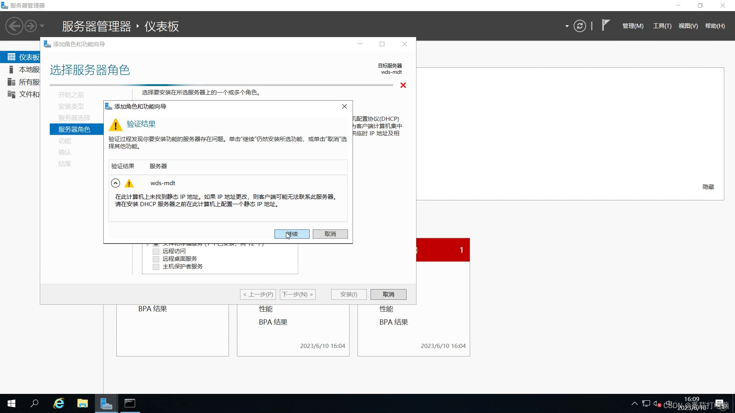Click the volume icon in system tray
Image resolution: width=735 pixels, height=413 pixels.
click(x=657, y=404)
